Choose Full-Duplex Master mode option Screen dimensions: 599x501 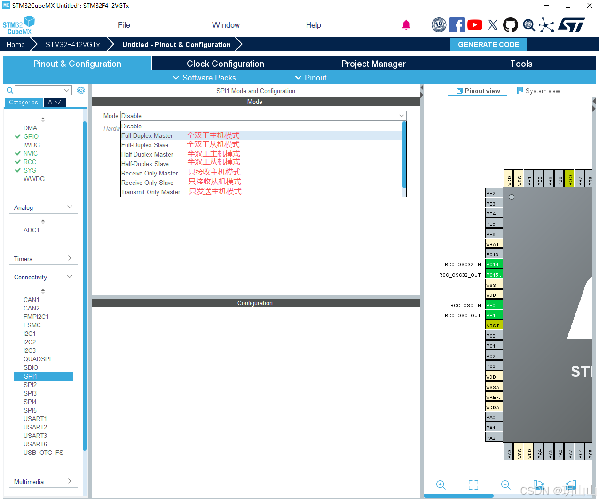point(261,135)
